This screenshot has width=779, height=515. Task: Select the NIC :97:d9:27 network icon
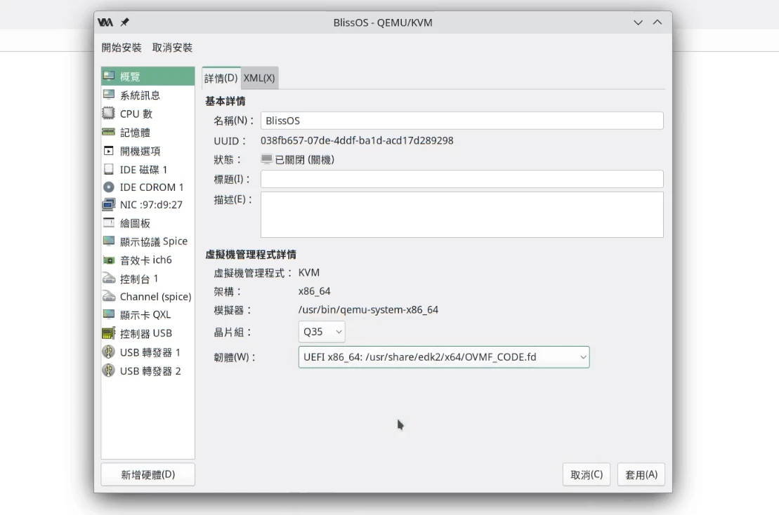click(108, 205)
